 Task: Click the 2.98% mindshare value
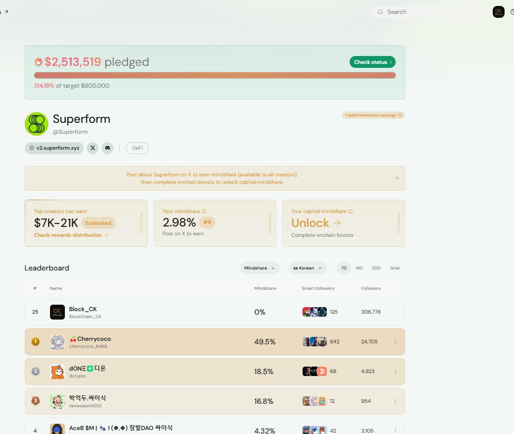click(179, 222)
